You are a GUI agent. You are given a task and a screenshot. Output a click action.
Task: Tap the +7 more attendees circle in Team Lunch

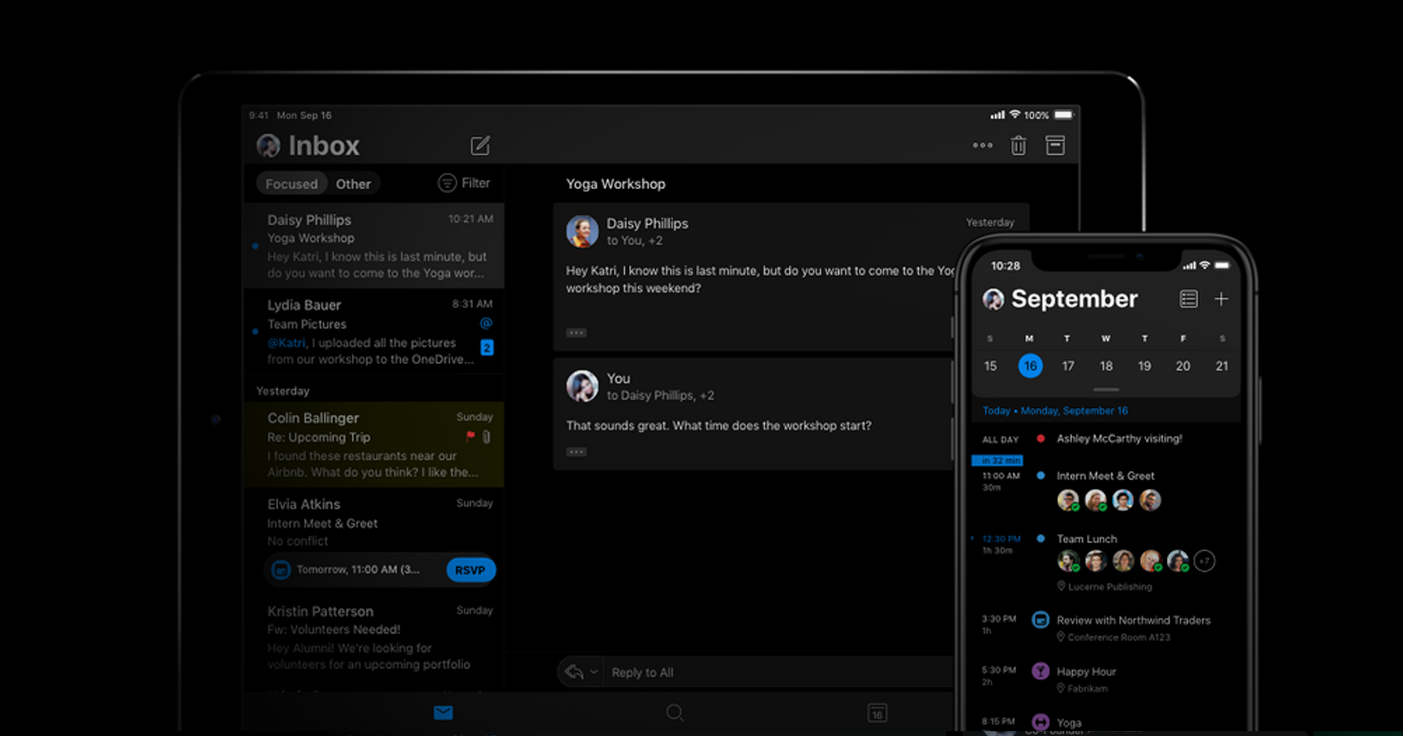(1204, 561)
